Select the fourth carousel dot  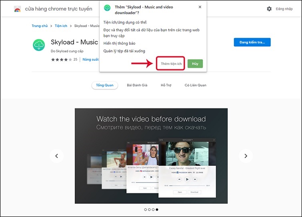157,209
